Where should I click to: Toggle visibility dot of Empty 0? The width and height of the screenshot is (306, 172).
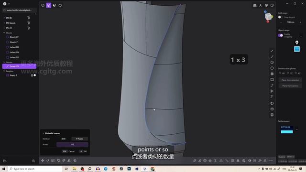pos(35,75)
